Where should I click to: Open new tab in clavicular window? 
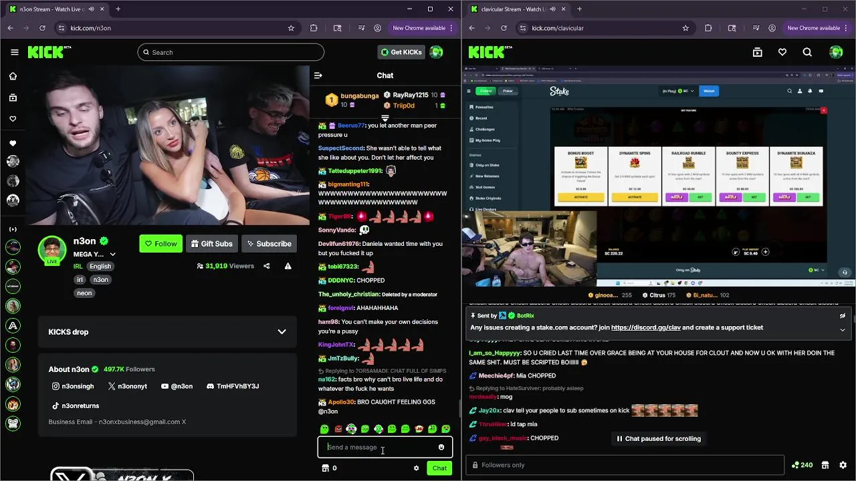[579, 9]
